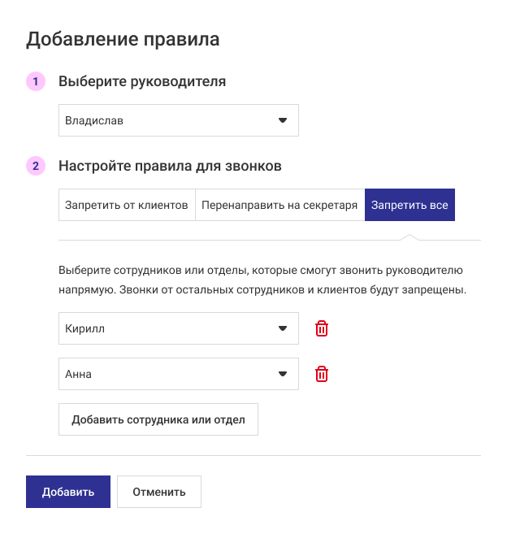Click the Кирилл name in employee field

(84, 328)
